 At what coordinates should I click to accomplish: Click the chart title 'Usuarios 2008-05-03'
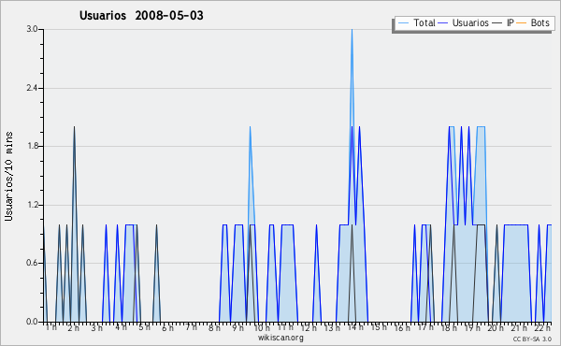141,16
